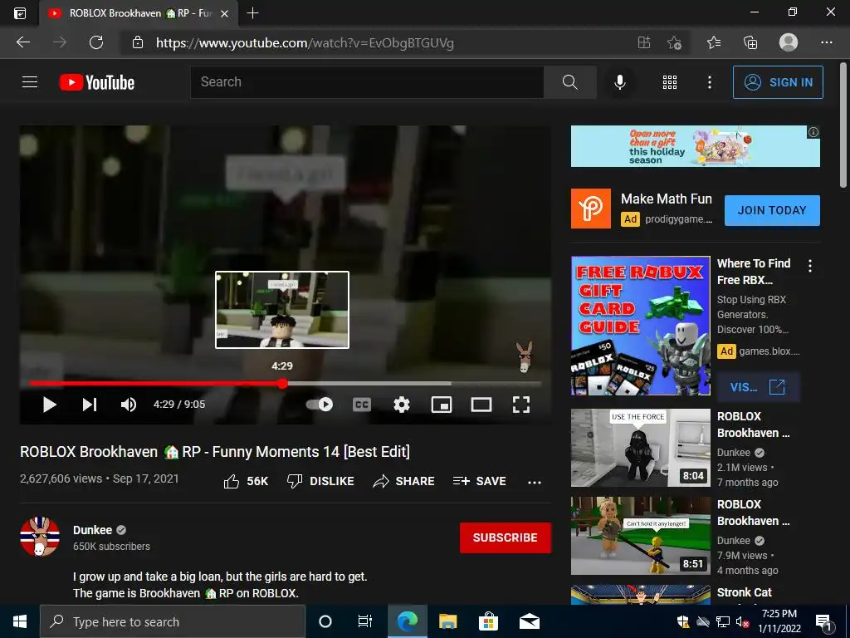Viewport: 850px width, 638px height.
Task: Open the Mail app on taskbar
Action: tap(529, 621)
